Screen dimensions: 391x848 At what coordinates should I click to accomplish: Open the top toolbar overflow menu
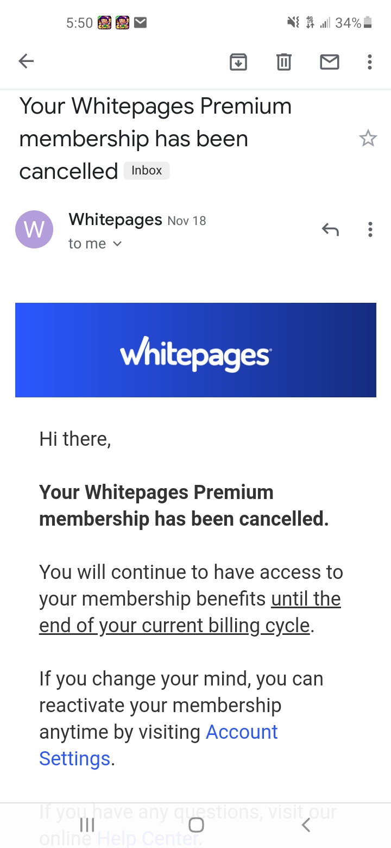click(x=370, y=63)
